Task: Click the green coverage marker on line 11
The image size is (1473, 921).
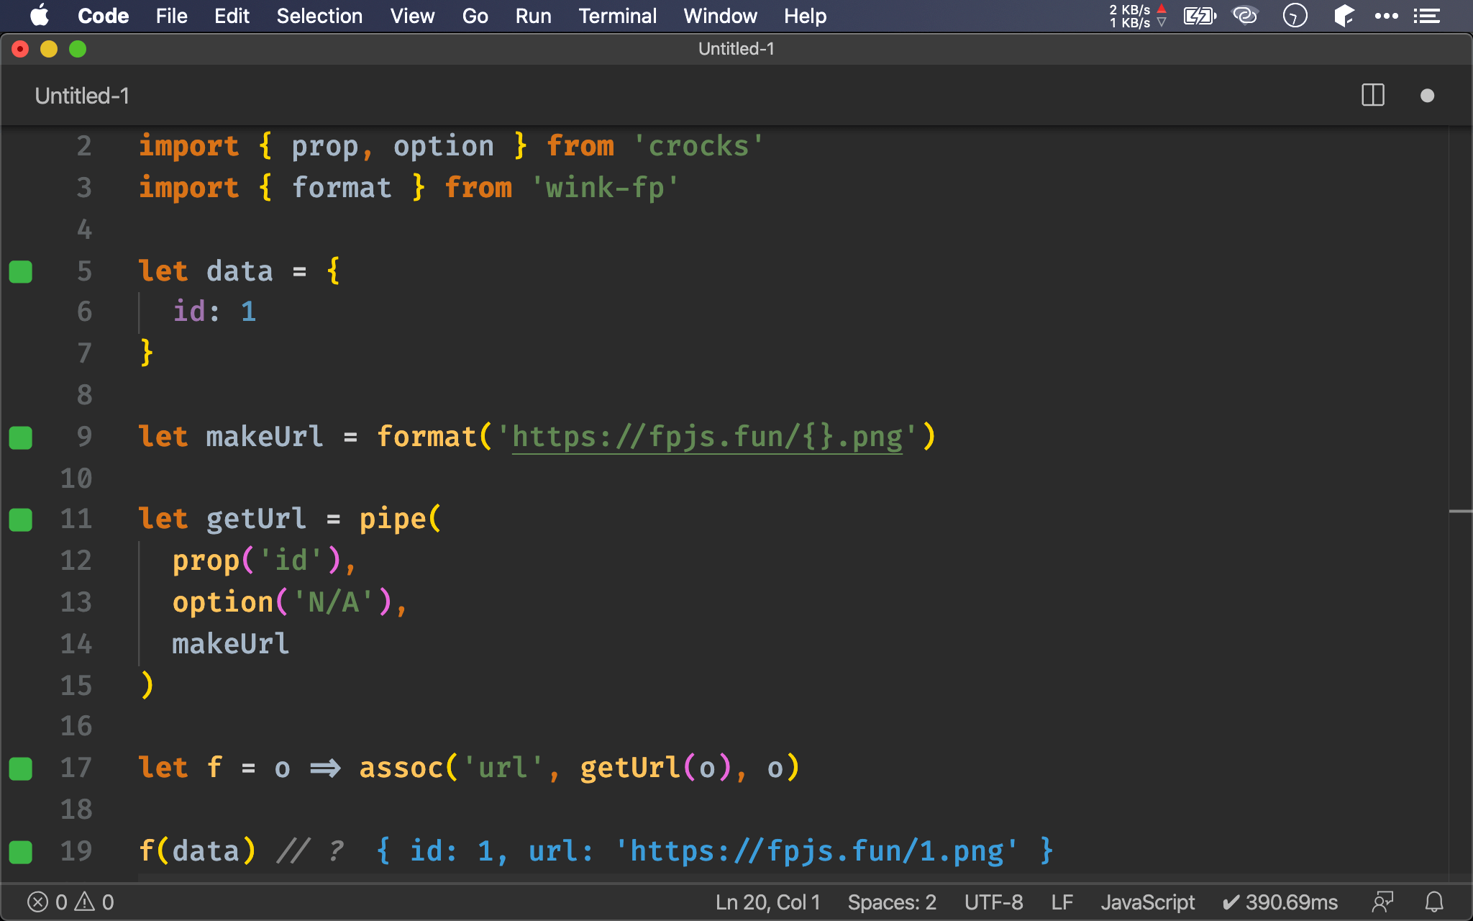Action: point(21,520)
